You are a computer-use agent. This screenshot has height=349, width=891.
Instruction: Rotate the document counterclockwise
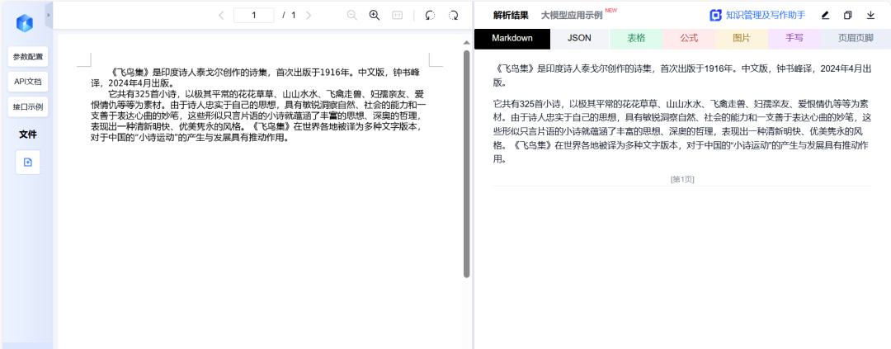pos(430,16)
